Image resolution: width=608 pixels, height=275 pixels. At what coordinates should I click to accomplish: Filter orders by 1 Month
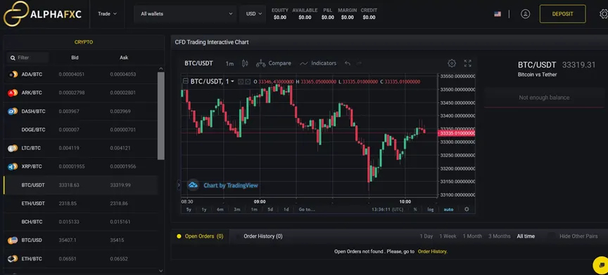pos(472,236)
